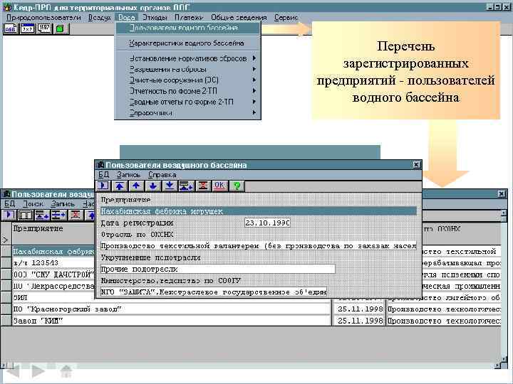Expand Справочники submenu
The height and width of the screenshot is (384, 513).
[187, 113]
